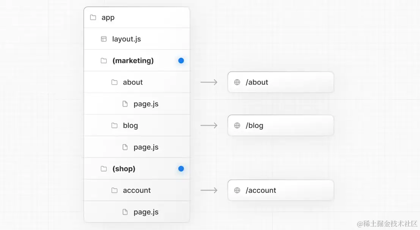Click file icon of page.js under about
Screen dimensions: 420x230
tap(125, 104)
